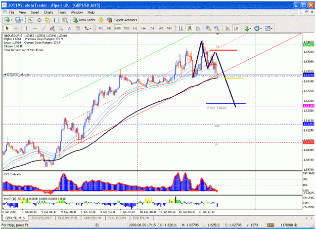Click the CCI Indicator sub-window label
316x229 pixels.
tap(13, 174)
